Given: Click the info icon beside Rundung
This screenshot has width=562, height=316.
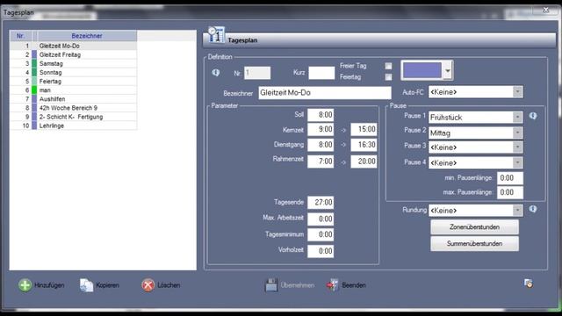Looking at the screenshot, I should pos(533,209).
